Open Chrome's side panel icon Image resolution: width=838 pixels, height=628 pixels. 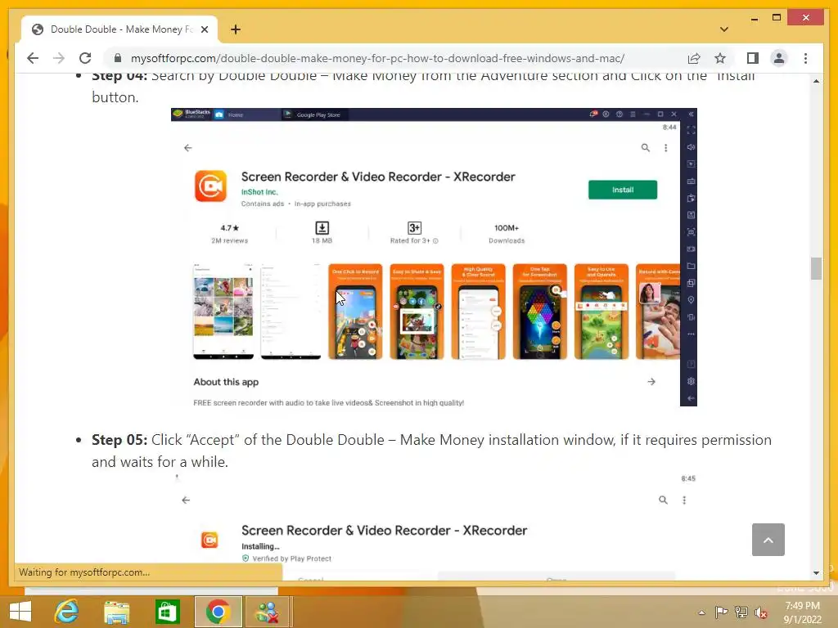[753, 58]
